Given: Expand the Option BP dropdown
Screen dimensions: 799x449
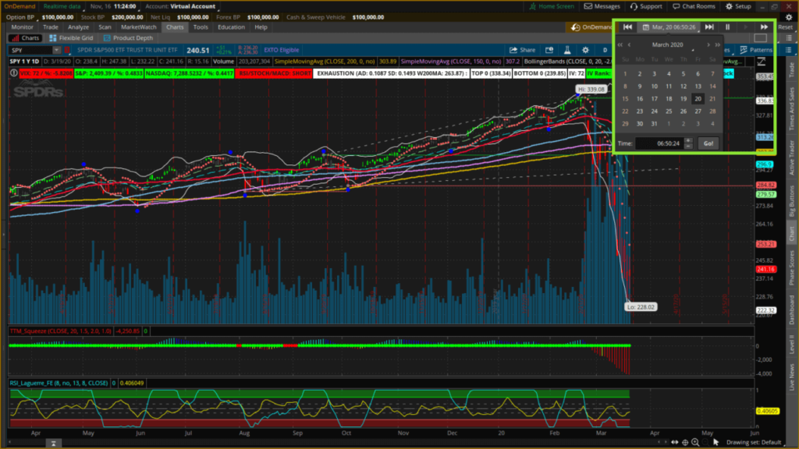Looking at the screenshot, I should click(23, 17).
